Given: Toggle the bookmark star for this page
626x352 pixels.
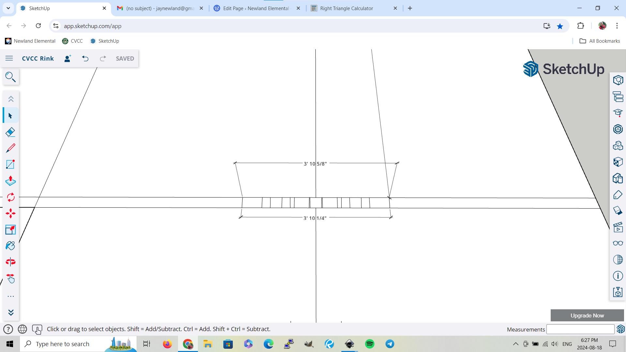Looking at the screenshot, I should pyautogui.click(x=560, y=26).
